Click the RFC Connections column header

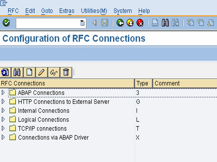pos(67,83)
